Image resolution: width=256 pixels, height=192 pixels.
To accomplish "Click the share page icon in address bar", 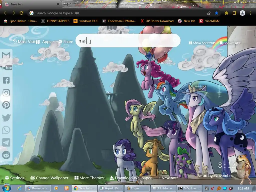I will (x=208, y=13).
